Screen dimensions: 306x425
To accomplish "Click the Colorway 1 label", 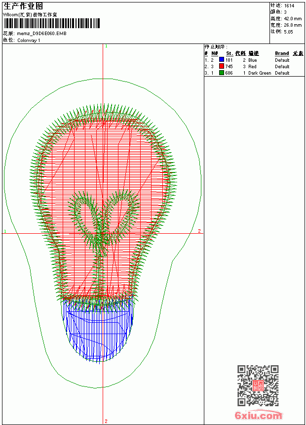I will (29, 41).
